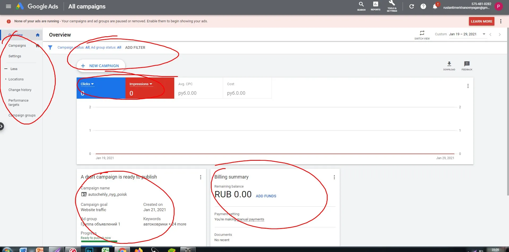Screen dimensions: 509x252
Task: Select the Cost metric tile
Action: coord(247,88)
